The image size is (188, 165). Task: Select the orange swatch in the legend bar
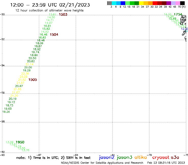point(150,3)
